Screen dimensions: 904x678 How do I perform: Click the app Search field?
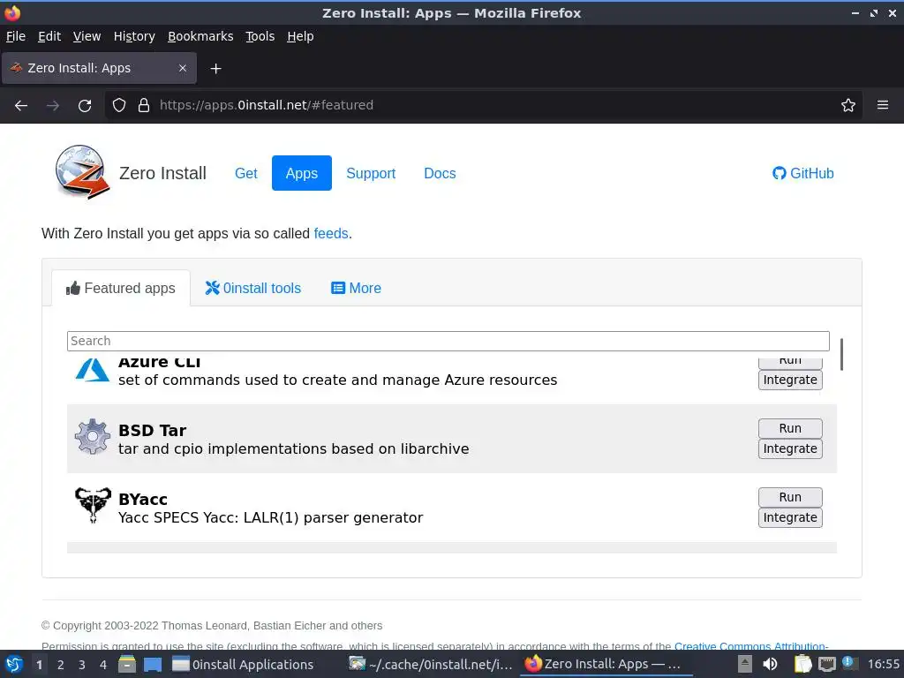click(448, 341)
